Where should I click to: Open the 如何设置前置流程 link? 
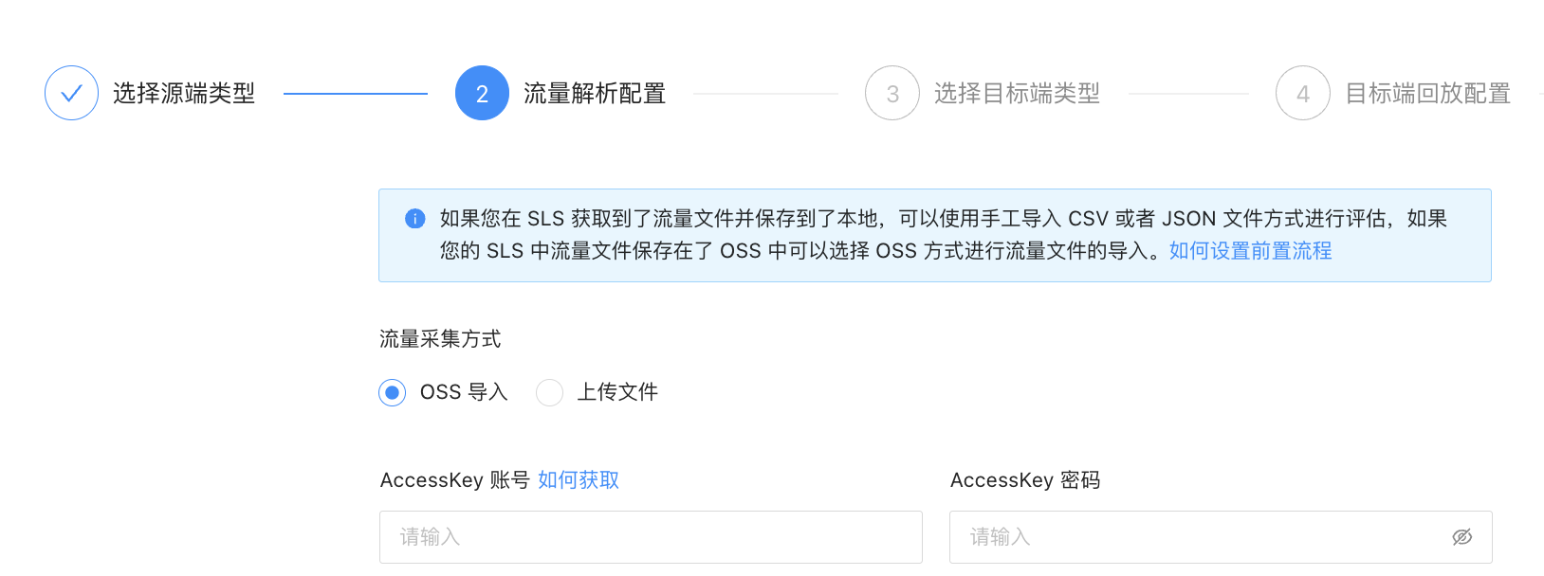(x=1250, y=251)
